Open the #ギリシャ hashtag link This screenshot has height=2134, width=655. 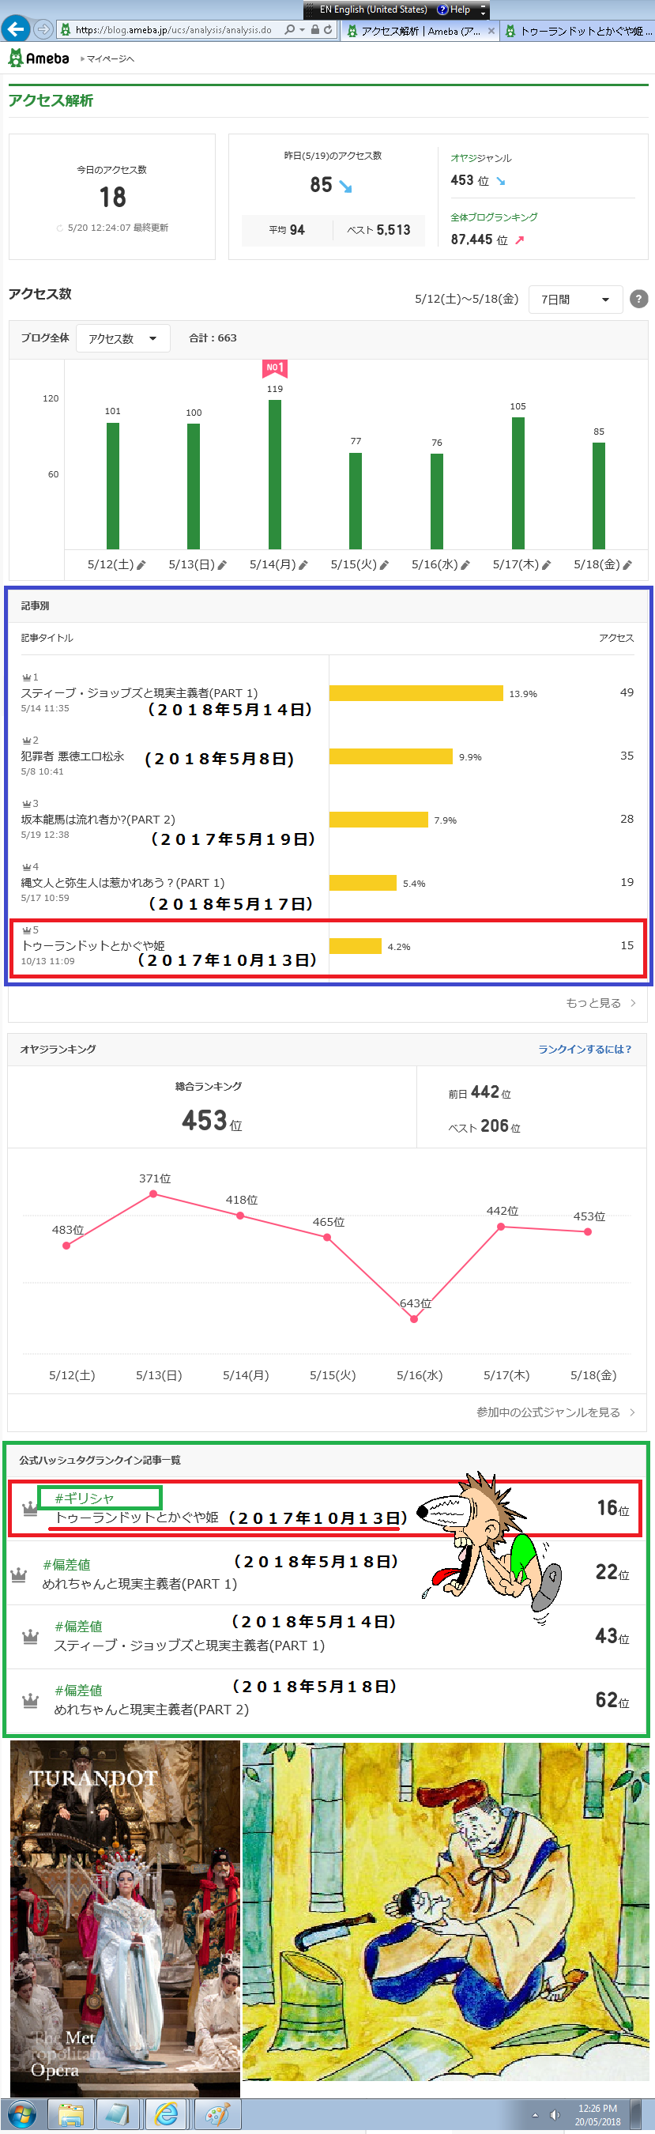[85, 1498]
